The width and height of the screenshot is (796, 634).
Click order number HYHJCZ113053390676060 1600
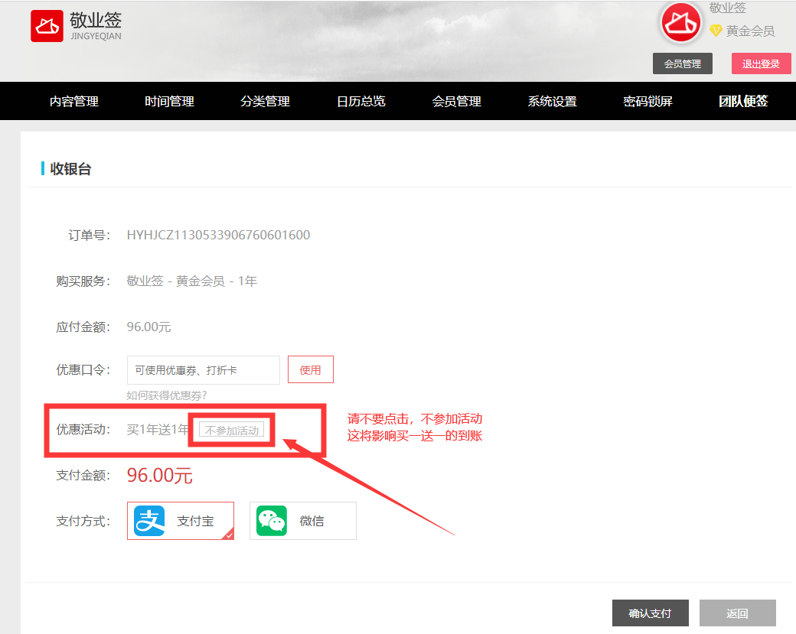[218, 235]
